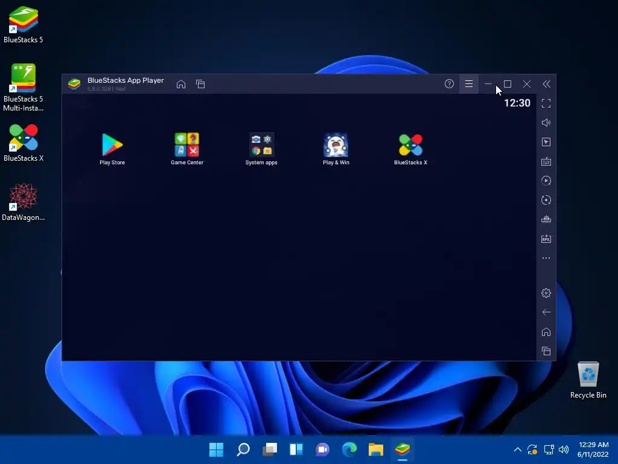Open the memory trim tool
Screen dimensions: 618x464
[546, 219]
